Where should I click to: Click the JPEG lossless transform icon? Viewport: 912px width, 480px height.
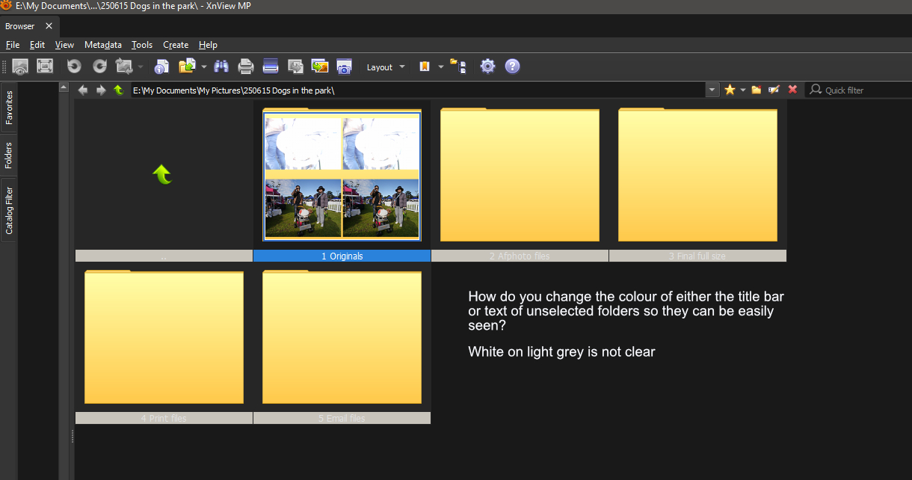coord(124,66)
